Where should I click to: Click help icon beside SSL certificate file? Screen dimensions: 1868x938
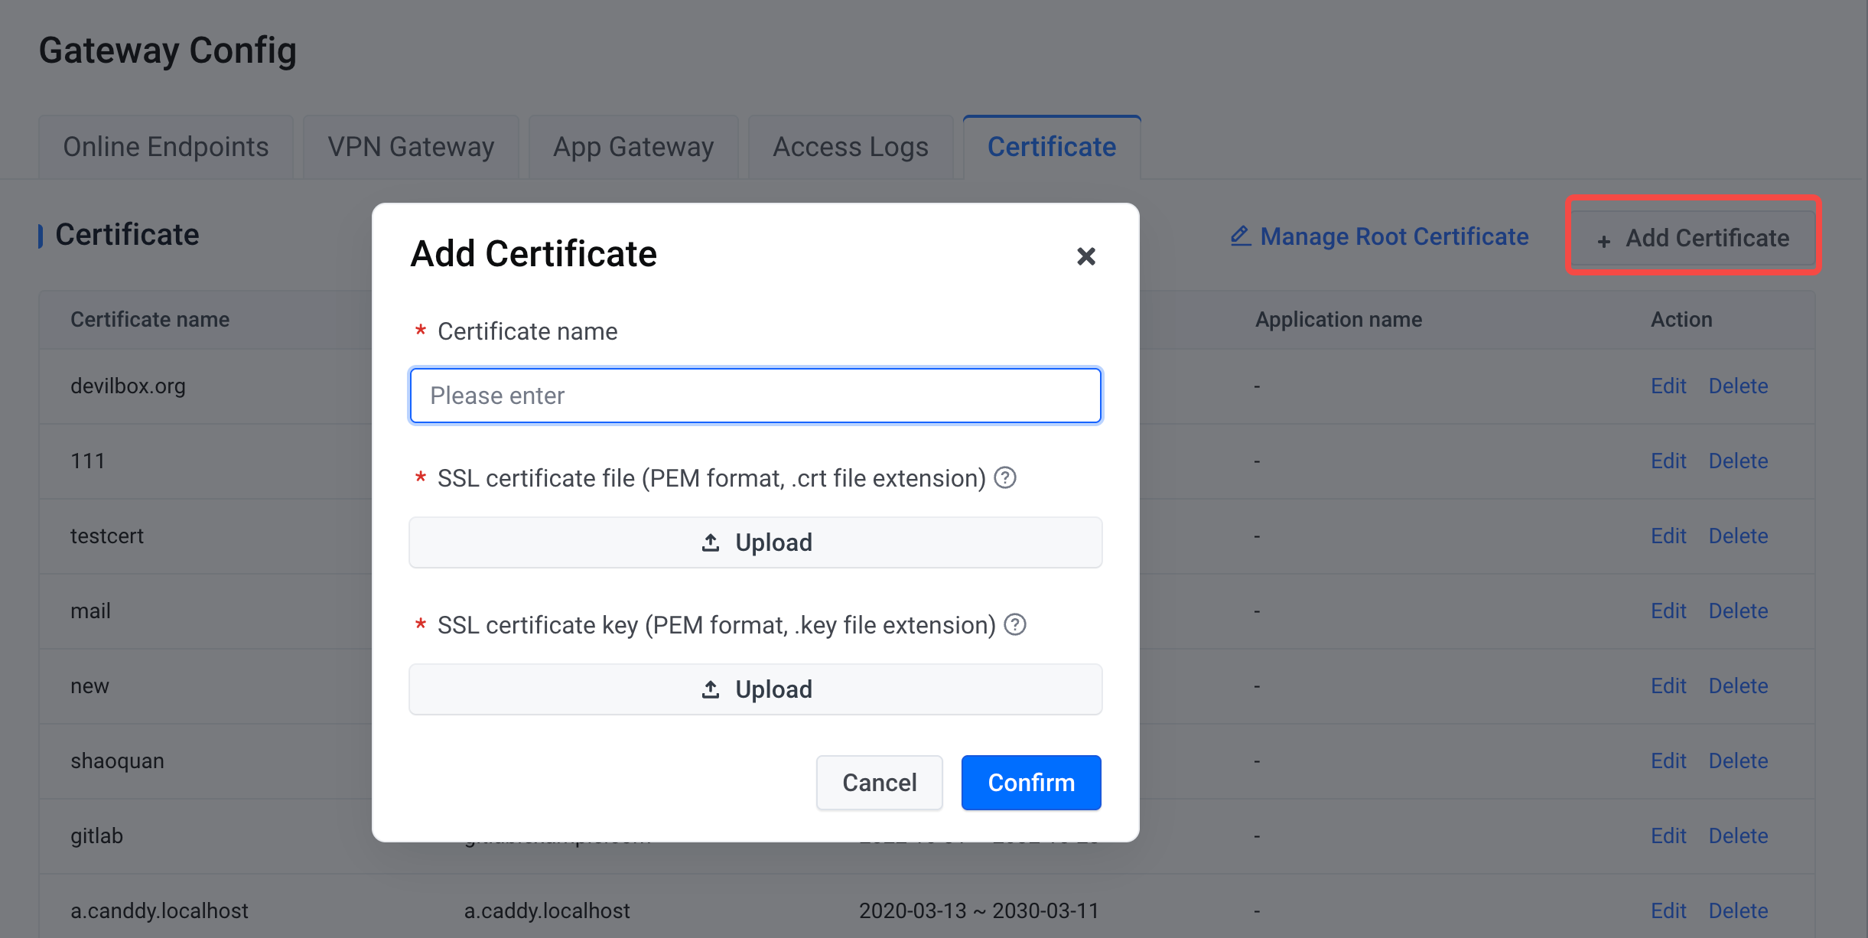pyautogui.click(x=1005, y=478)
